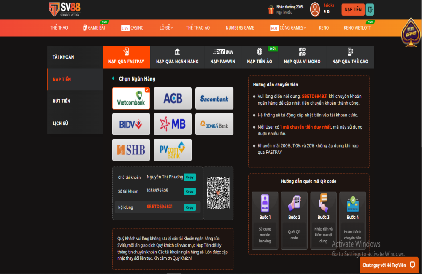
Task: Switch to Nạp Qua Thẻ Cào tab
Action: click(350, 57)
